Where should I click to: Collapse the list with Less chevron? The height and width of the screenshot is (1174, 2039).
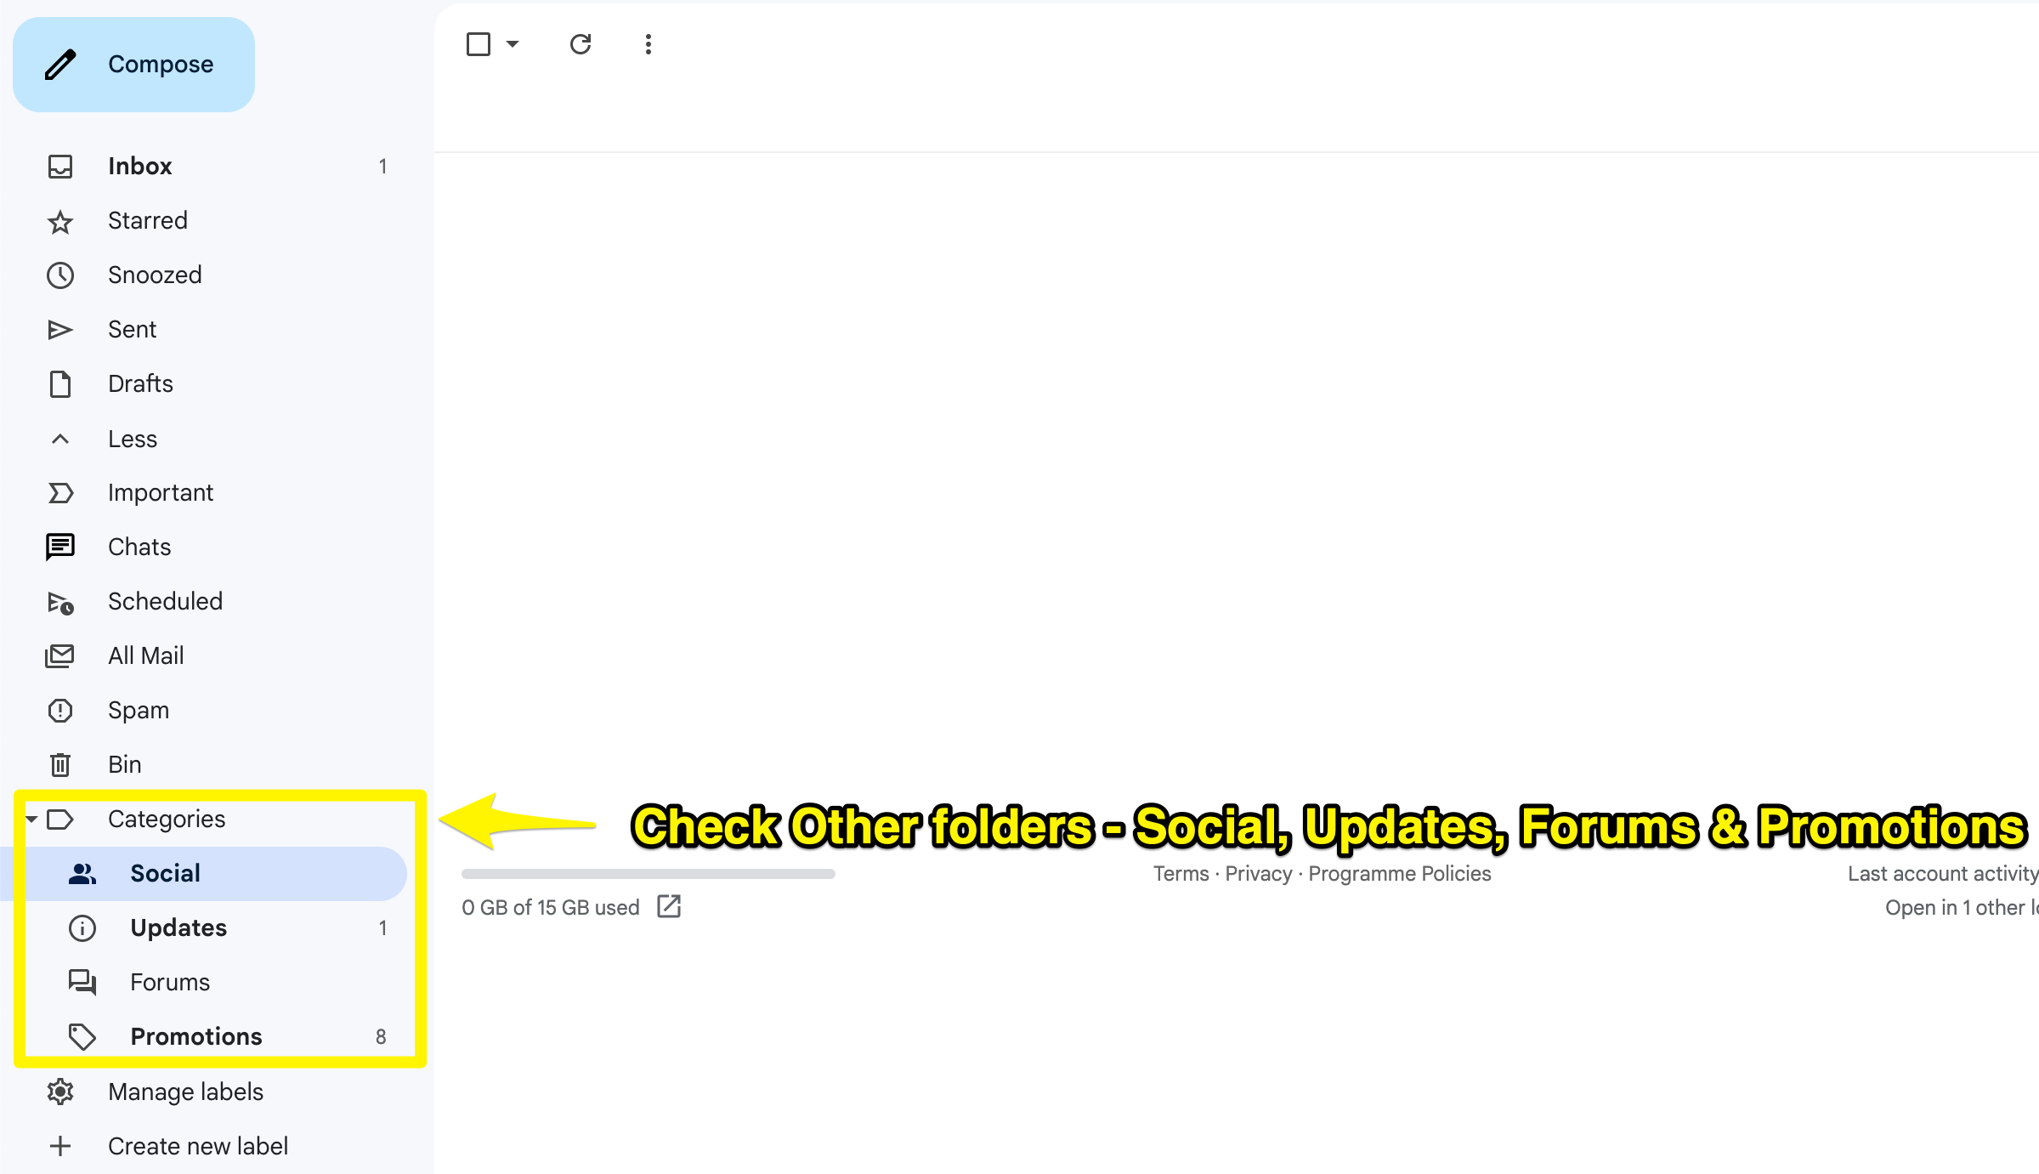tap(60, 439)
